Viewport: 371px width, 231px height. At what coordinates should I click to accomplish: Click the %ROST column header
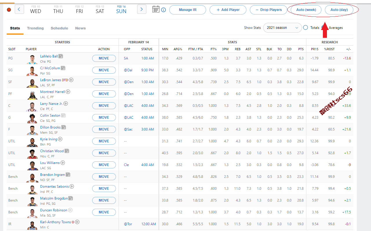[x=329, y=49]
